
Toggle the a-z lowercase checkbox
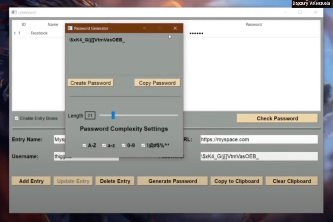click(104, 146)
